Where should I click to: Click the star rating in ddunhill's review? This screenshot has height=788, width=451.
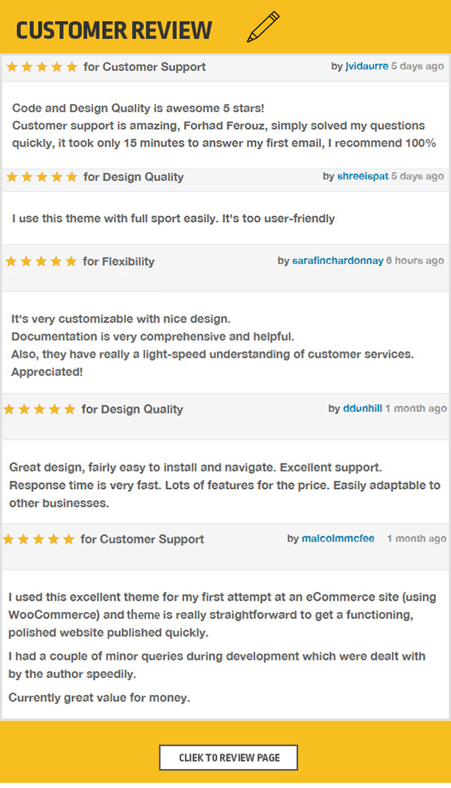(39, 409)
